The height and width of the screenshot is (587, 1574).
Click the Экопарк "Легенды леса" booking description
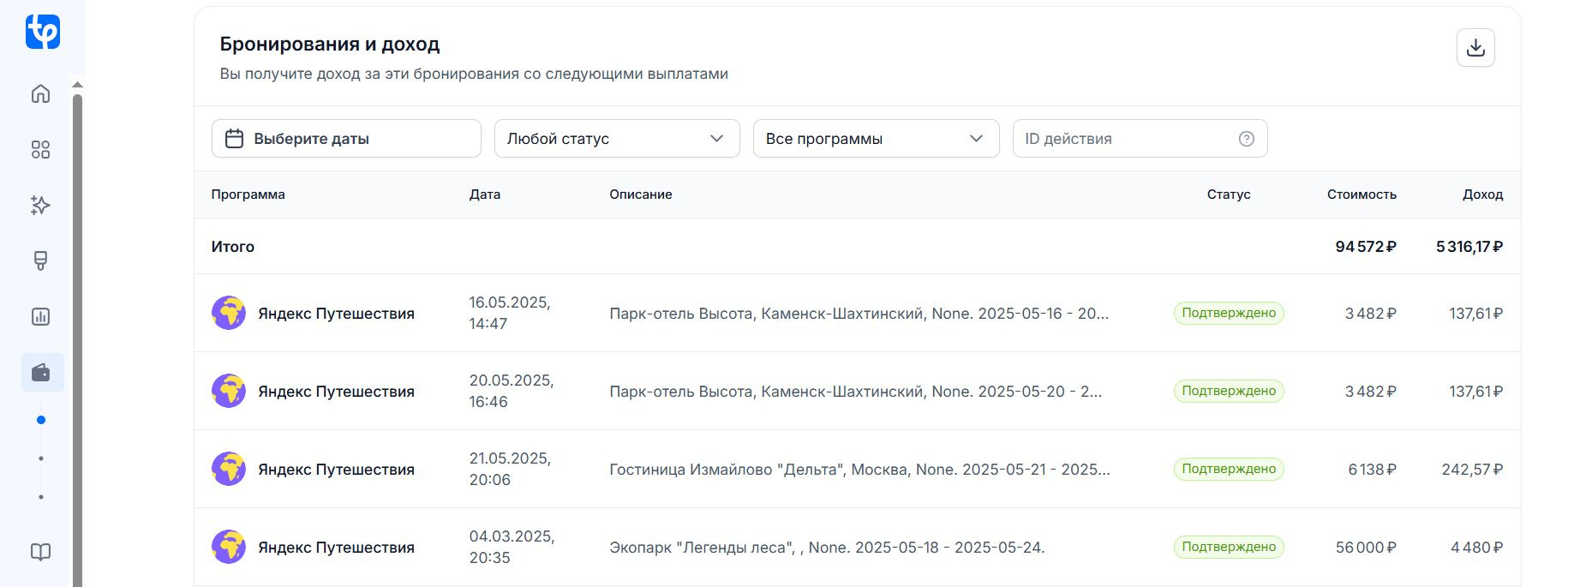click(x=827, y=548)
